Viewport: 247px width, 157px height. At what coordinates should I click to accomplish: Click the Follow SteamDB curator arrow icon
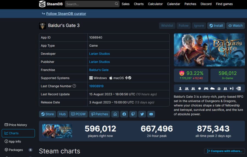[43, 13]
